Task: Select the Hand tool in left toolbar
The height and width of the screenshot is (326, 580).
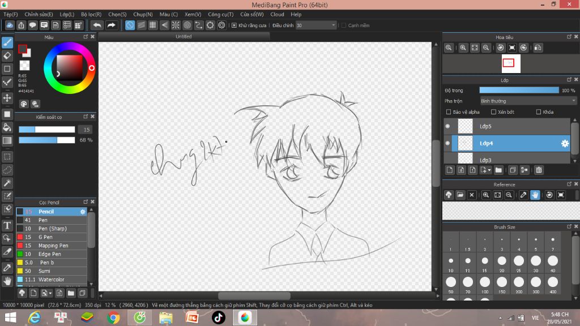Action: tap(7, 281)
